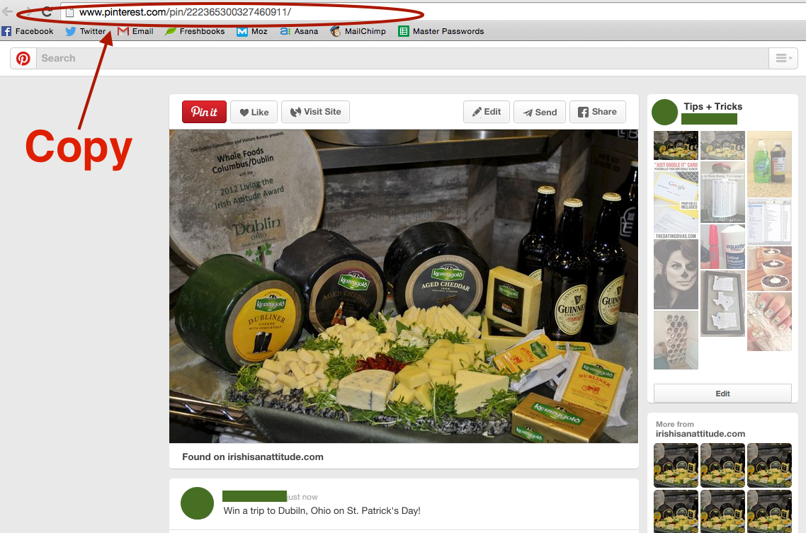Click the Pinterest URL address bar
This screenshot has height=533, width=806.
coord(433,12)
